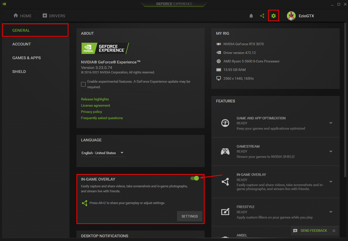Click 'AMD Ryzen 5 3600 6-Core Processor' text
This screenshot has width=348, height=241.
coord(251,61)
